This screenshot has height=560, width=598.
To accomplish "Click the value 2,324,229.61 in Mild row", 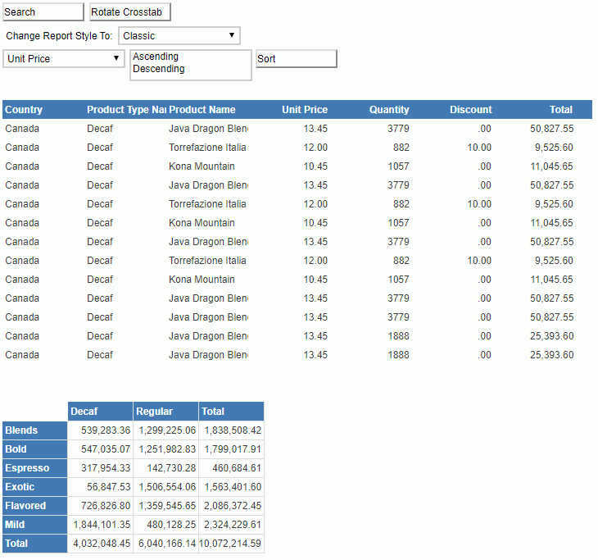I will [x=233, y=525].
